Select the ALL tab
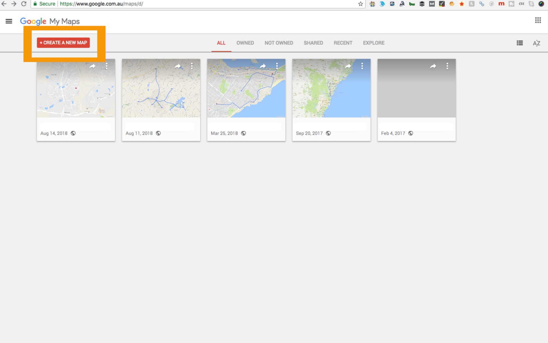The image size is (548, 343). click(x=221, y=43)
